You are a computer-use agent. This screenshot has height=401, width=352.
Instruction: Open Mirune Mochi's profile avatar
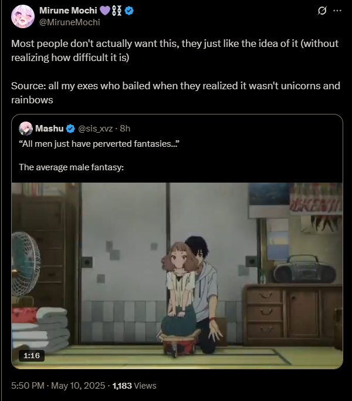pyautogui.click(x=23, y=16)
